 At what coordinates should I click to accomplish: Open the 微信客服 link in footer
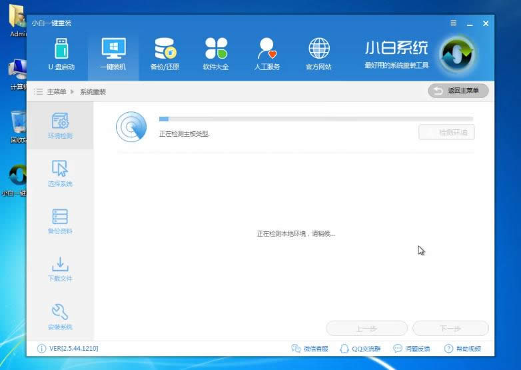pyautogui.click(x=310, y=349)
